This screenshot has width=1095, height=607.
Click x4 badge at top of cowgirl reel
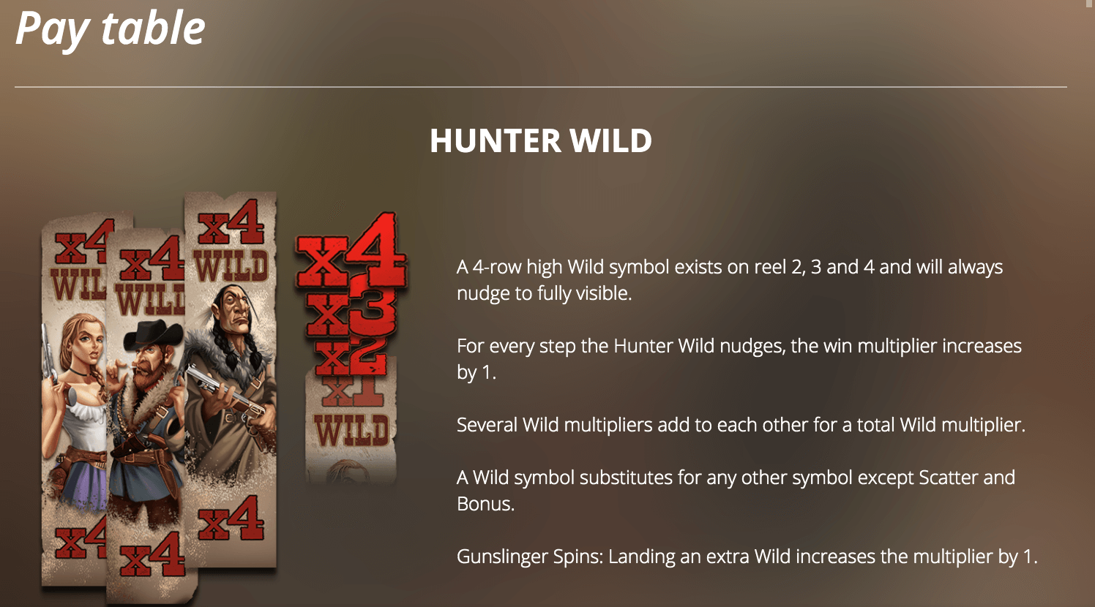[85, 242]
